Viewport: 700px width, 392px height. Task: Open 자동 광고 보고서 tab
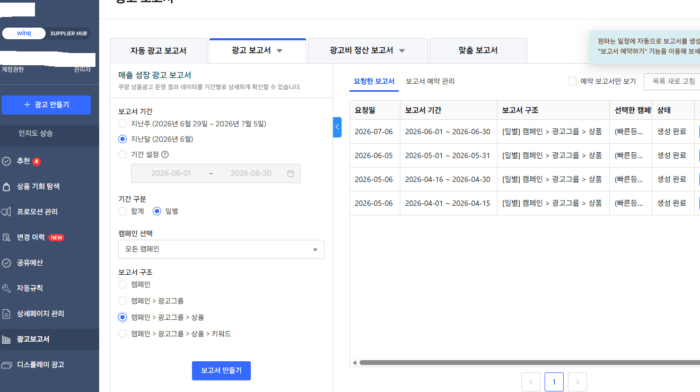(x=158, y=51)
